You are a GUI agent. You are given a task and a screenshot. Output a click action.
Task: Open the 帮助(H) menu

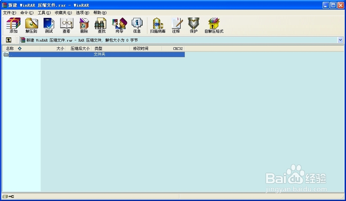100,13
